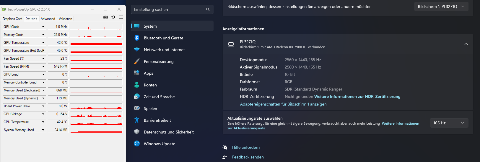Select Datenschutz und Sicherheit in the sidebar
The image size is (480, 162).
(169, 132)
